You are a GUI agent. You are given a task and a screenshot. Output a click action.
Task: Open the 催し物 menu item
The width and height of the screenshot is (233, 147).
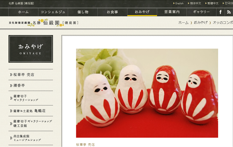click(x=83, y=12)
